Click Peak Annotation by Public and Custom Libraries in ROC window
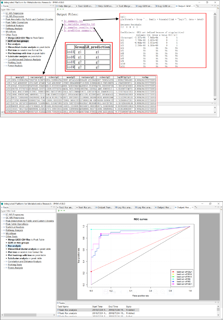Image resolution: width=223 pixels, height=320 pixels. coord(30,221)
